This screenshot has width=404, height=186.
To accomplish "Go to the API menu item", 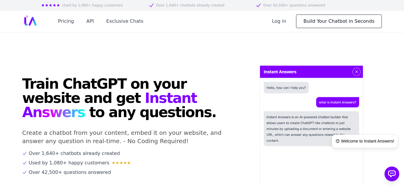I will pos(90,21).
